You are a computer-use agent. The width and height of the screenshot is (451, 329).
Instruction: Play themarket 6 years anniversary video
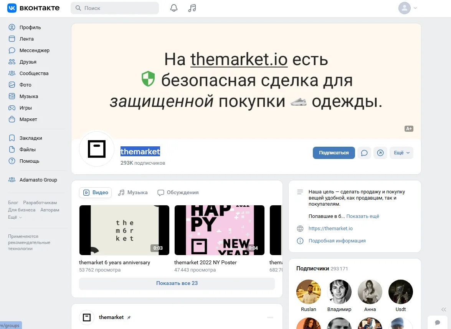coord(124,230)
